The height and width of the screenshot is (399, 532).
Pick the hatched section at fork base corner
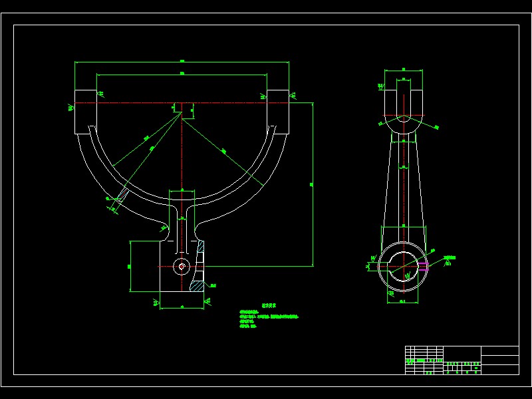[x=197, y=286]
